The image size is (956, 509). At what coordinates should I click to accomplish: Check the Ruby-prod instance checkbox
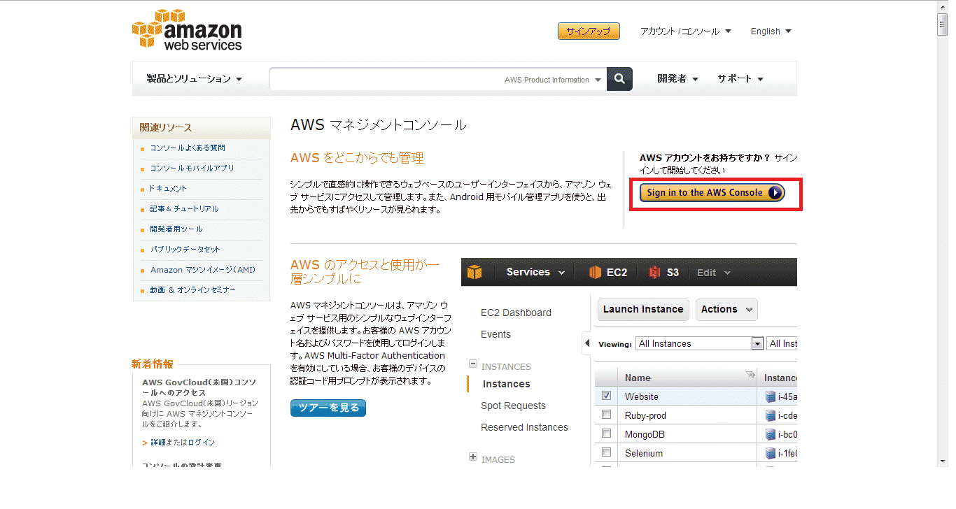(607, 415)
